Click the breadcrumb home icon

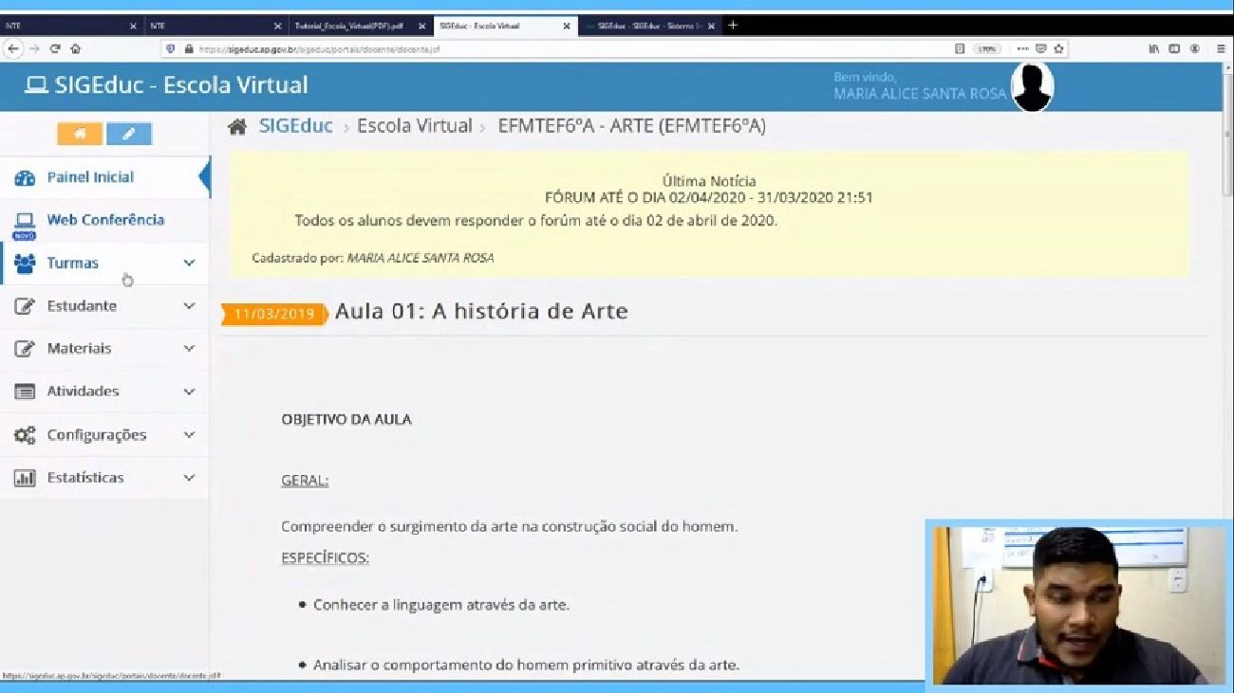pos(237,126)
